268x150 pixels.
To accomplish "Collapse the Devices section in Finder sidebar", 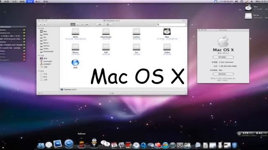I will (x=39, y=29).
